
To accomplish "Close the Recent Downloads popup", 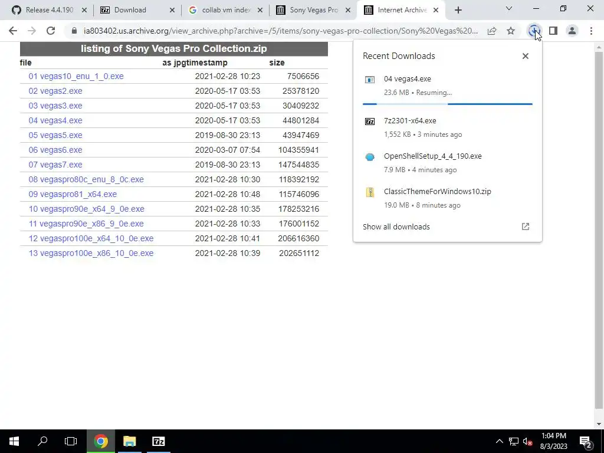I will coord(526,56).
